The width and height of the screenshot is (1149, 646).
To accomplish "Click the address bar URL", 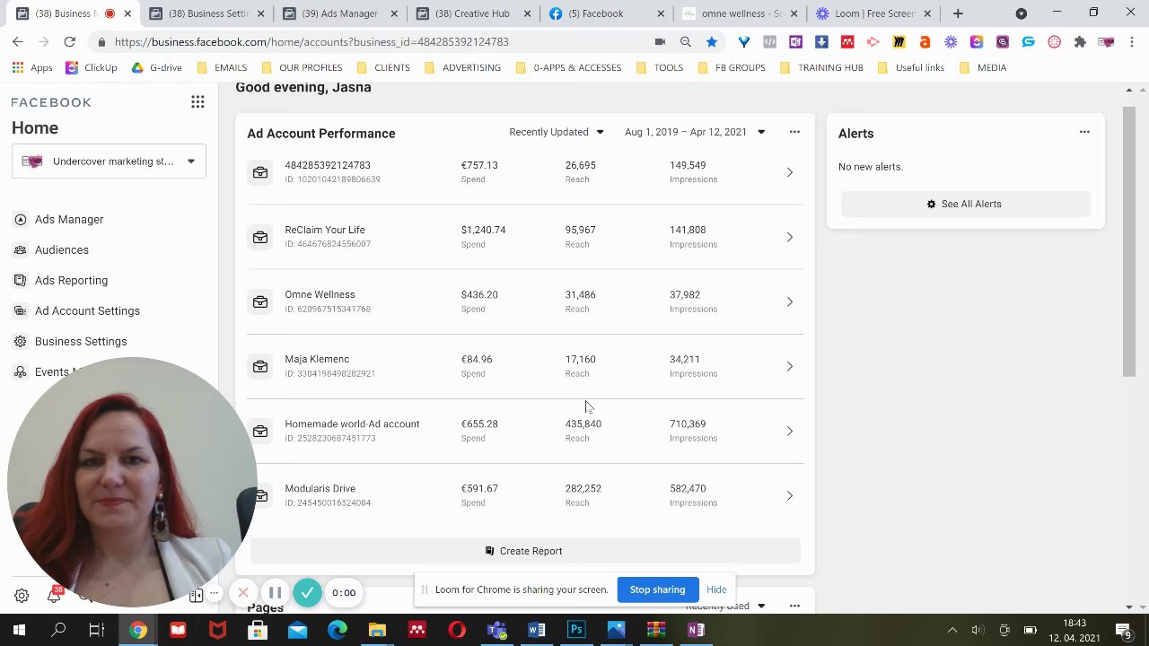I will point(311,42).
